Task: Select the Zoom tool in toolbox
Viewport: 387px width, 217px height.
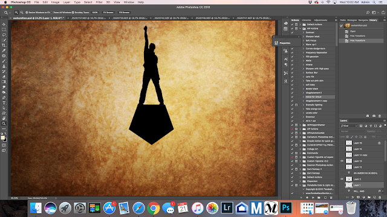Action: (4, 124)
